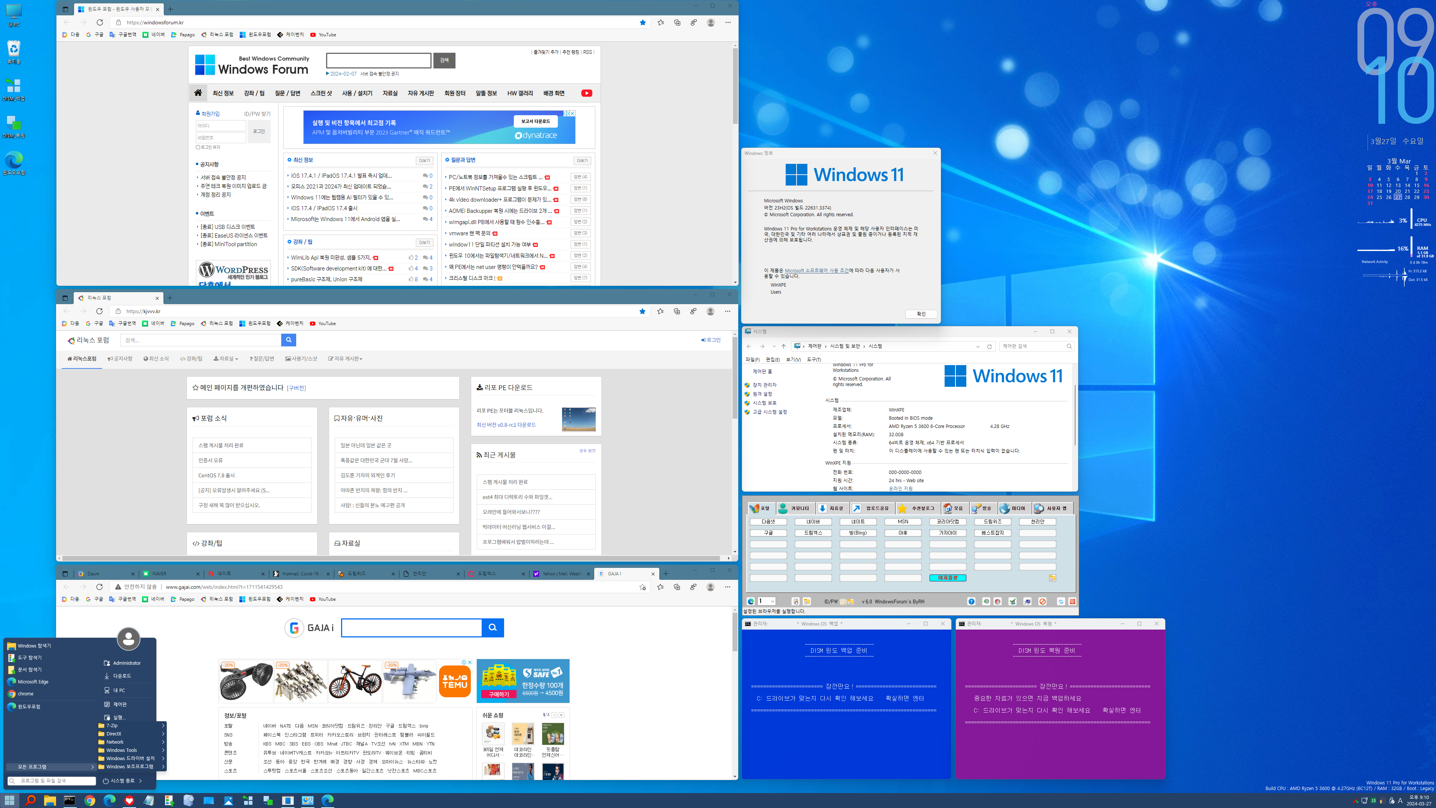
Task: Open the Photos icon on taskbar
Action: point(228,800)
